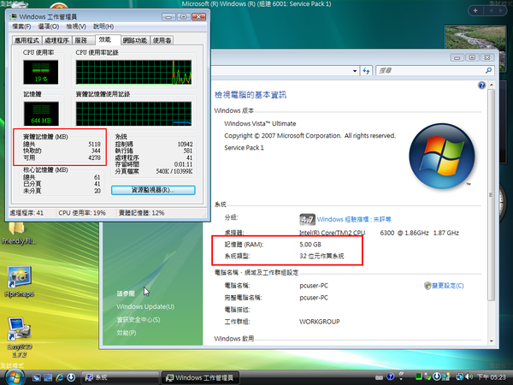Click the blue help tray icon
The width and height of the screenshot is (513, 385).
click(x=390, y=377)
